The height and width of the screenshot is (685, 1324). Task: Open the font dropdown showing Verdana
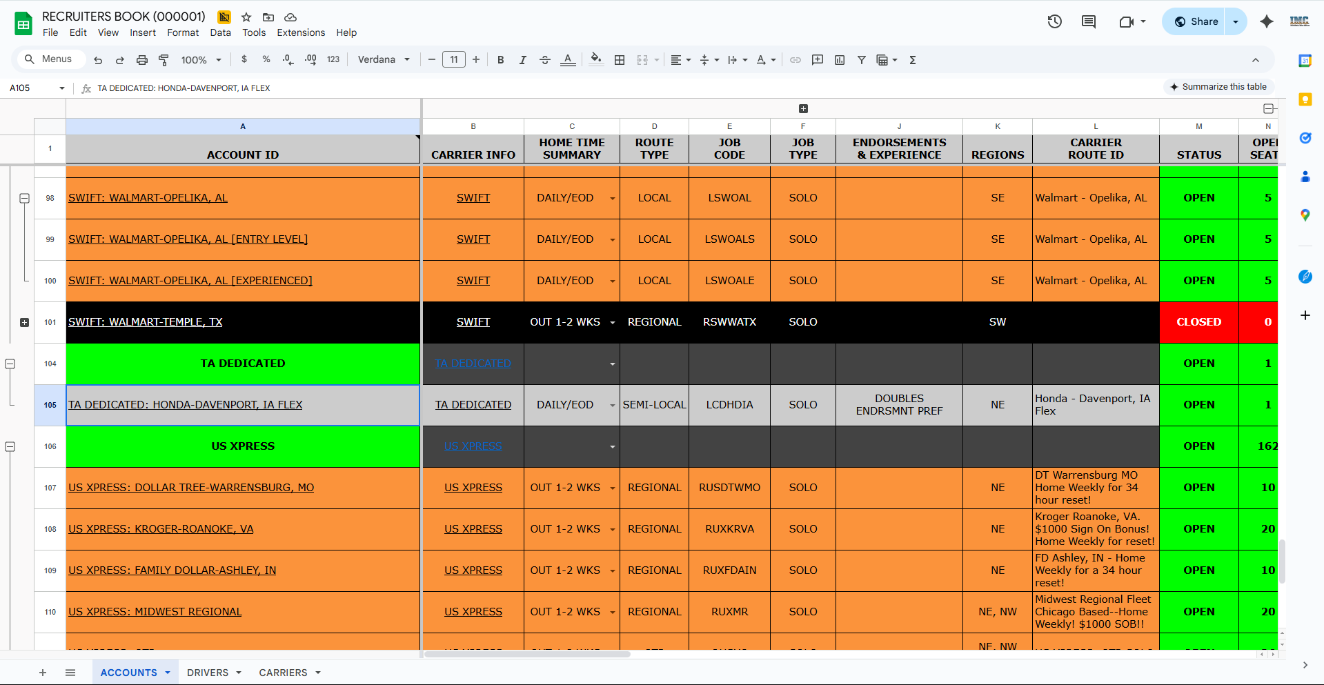[384, 60]
